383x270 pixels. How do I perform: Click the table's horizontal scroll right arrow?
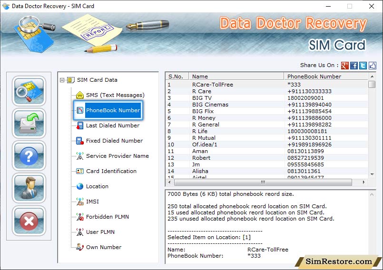click(x=364, y=182)
